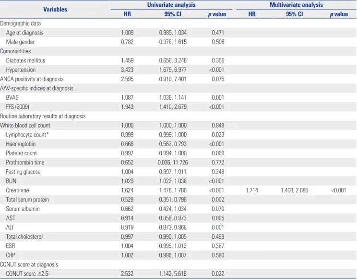Click the ALT row label
Screen dimensions: 357x280
(x=10, y=227)
